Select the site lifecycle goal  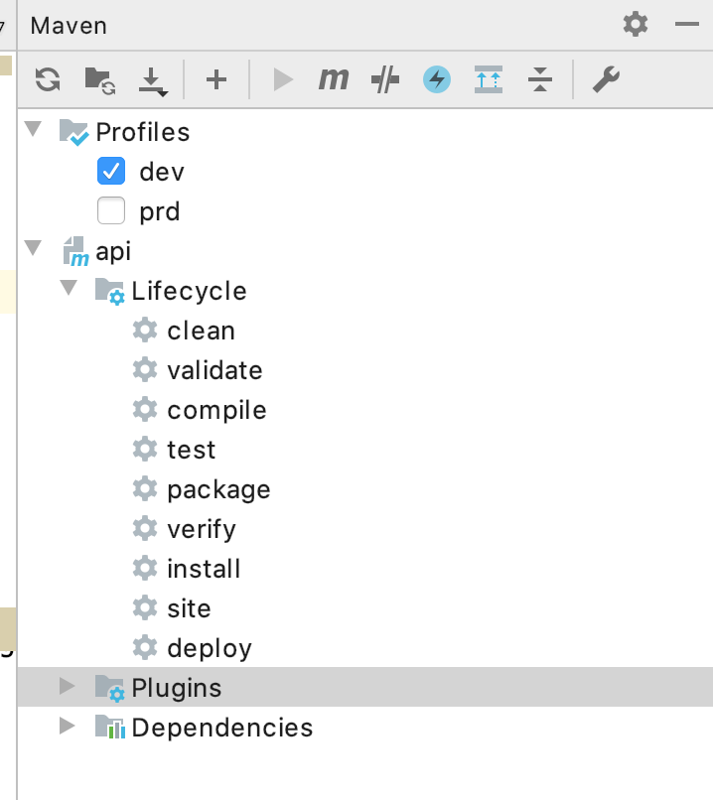pos(189,608)
